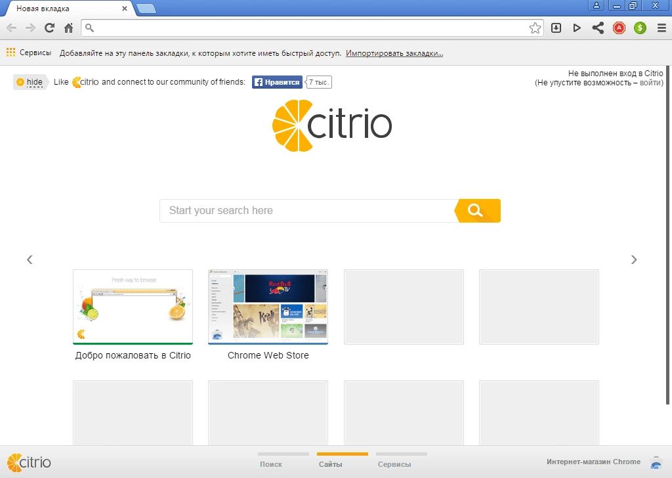Click the orange search magnifier button
Screen dimensions: 672x478
tap(477, 211)
